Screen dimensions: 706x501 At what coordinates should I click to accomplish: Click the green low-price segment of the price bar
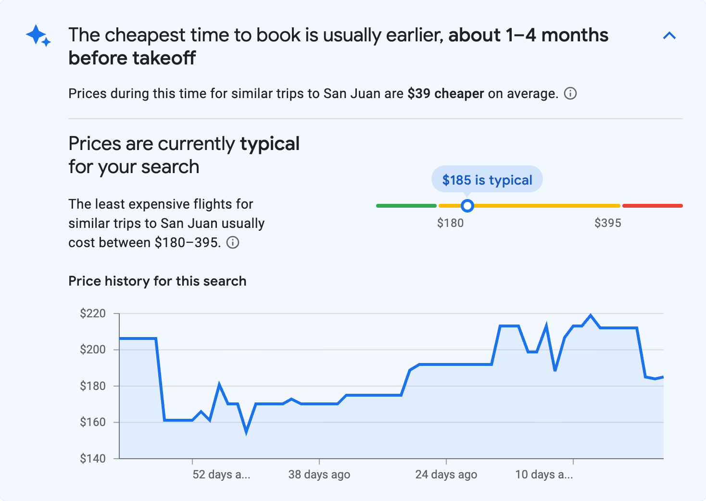coord(406,205)
